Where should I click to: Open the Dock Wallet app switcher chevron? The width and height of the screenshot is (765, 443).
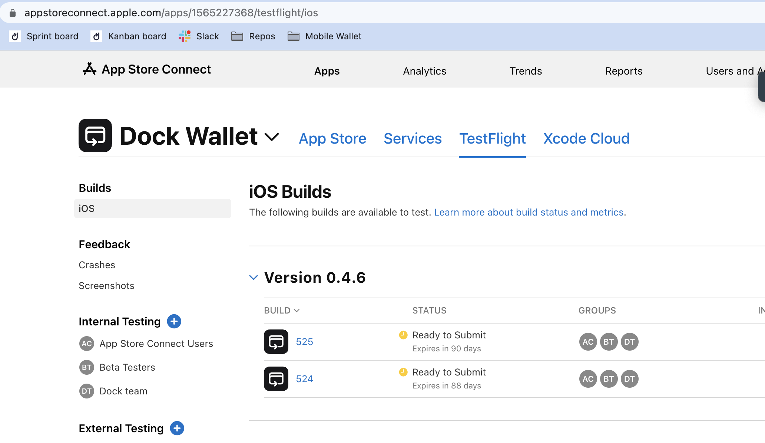coord(272,137)
